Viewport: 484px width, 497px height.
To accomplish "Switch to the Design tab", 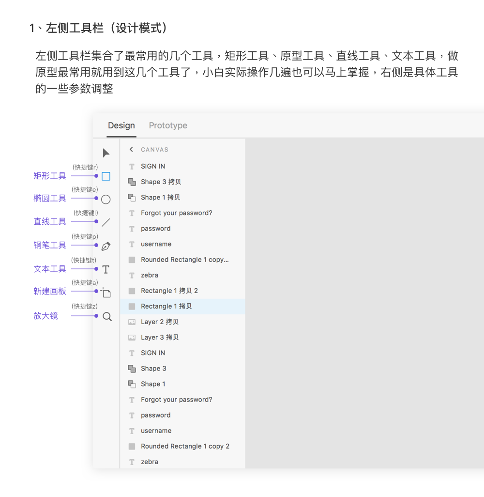I will pos(121,125).
